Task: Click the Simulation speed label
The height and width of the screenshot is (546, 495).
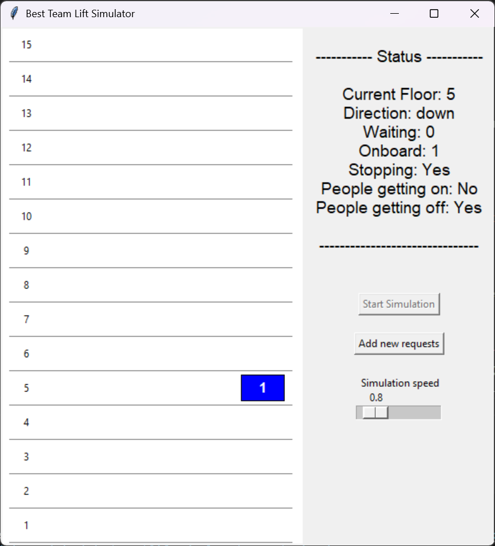Action: [x=399, y=383]
